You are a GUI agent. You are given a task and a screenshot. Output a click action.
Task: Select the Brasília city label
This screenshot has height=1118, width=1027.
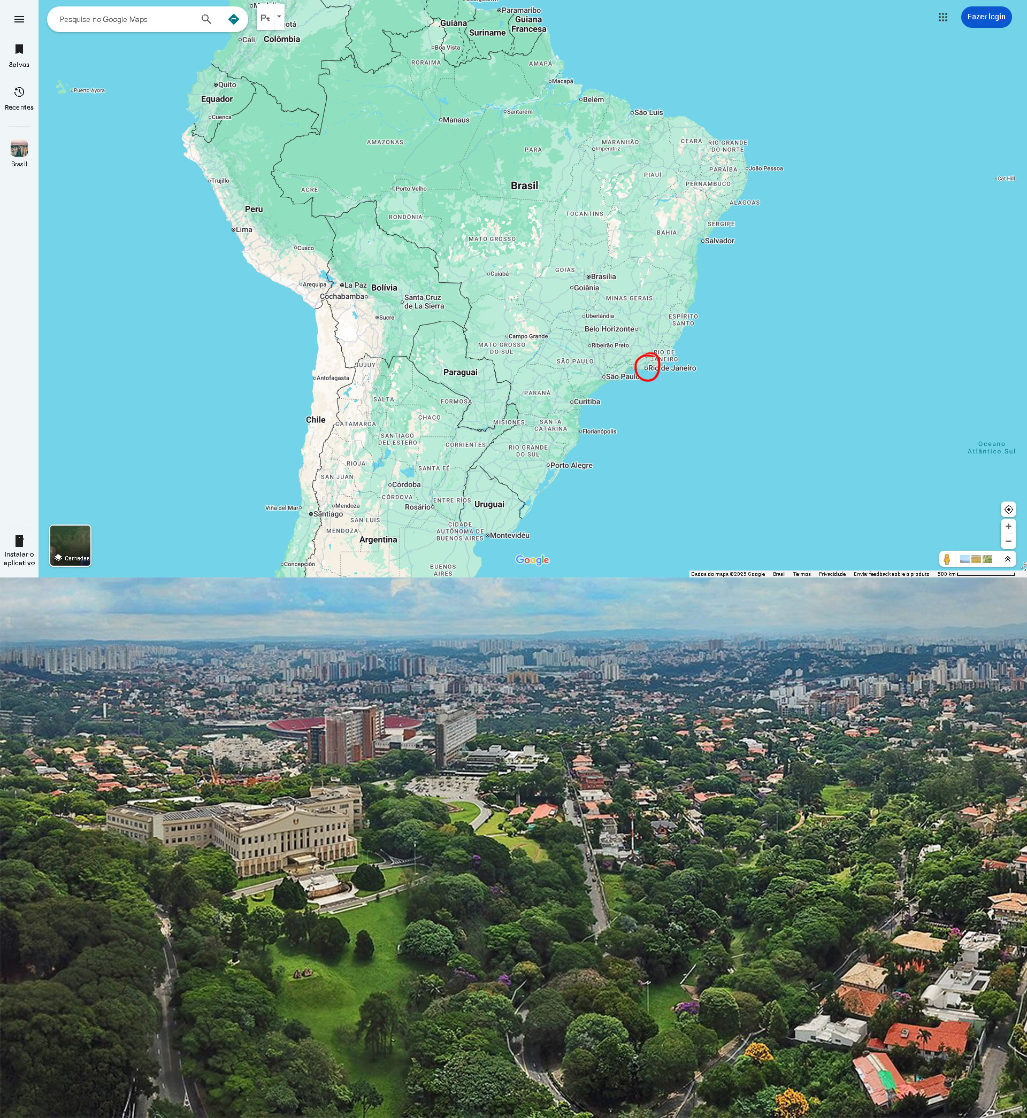[603, 276]
